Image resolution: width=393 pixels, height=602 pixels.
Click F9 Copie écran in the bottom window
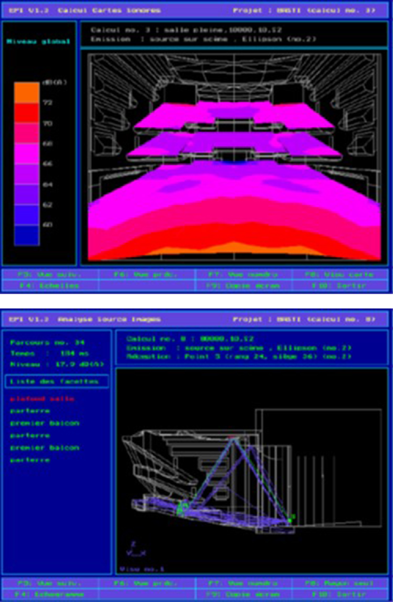point(243,594)
